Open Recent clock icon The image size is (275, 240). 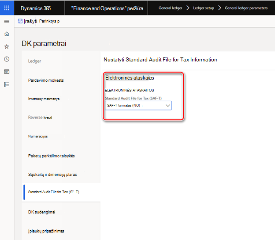pyautogui.click(x=7, y=59)
